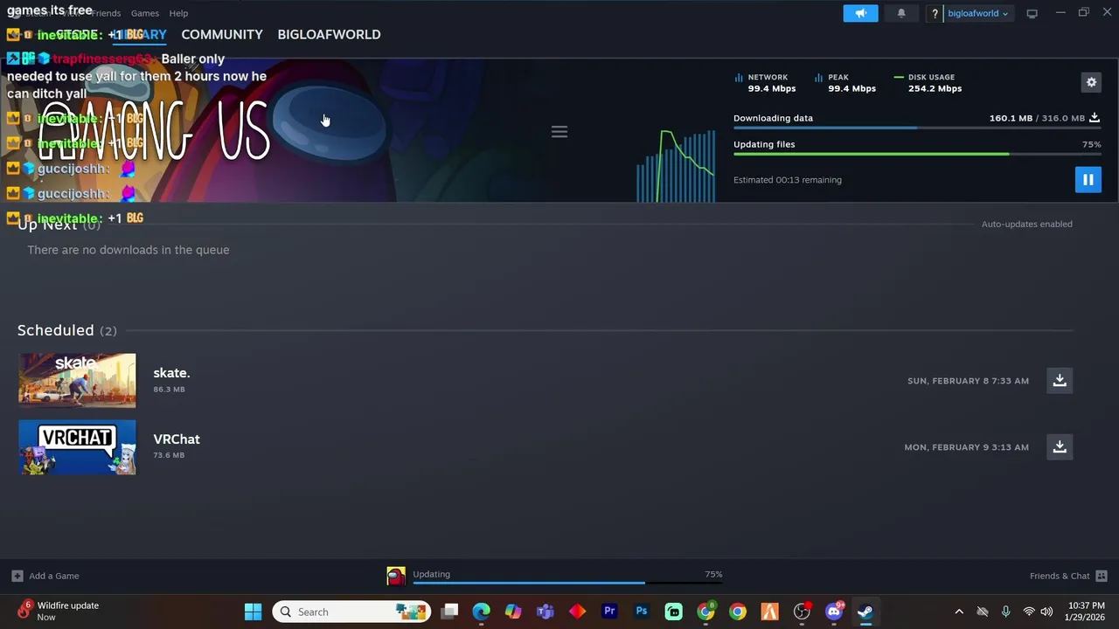Switch to Big Picture mode icon
The width and height of the screenshot is (1119, 629).
point(1032,13)
